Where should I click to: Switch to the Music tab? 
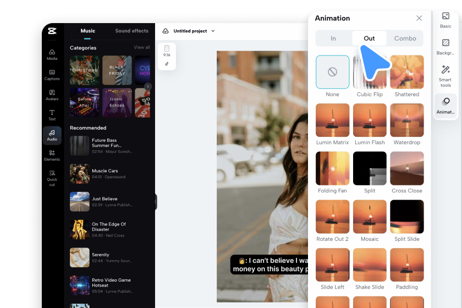click(x=88, y=31)
